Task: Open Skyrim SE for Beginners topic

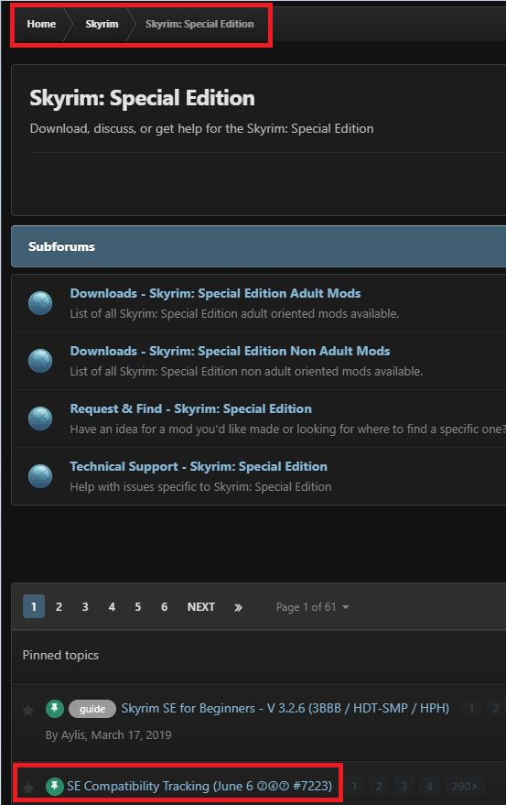Action: coord(285,709)
